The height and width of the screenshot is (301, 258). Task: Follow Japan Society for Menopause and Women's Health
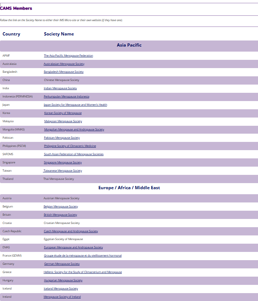[x=75, y=105]
